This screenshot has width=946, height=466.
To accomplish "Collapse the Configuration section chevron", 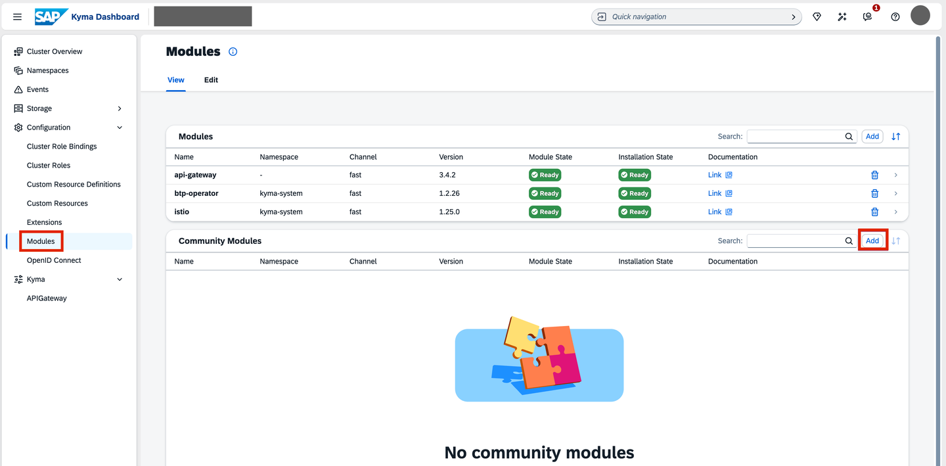I will pyautogui.click(x=120, y=128).
